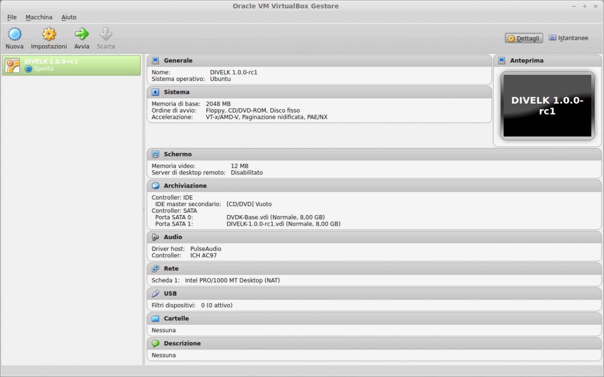The image size is (604, 377).
Task: Open the Macchina menu
Action: pyautogui.click(x=39, y=17)
